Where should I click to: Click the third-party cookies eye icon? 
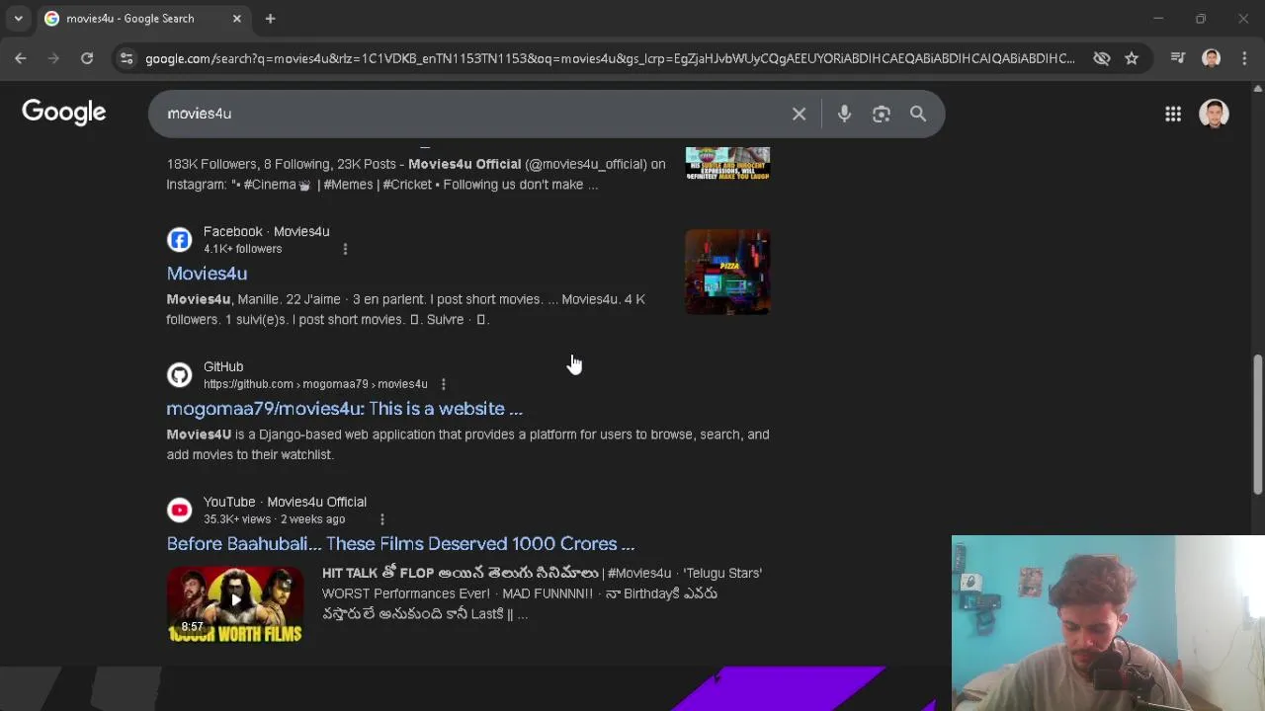1101,58
